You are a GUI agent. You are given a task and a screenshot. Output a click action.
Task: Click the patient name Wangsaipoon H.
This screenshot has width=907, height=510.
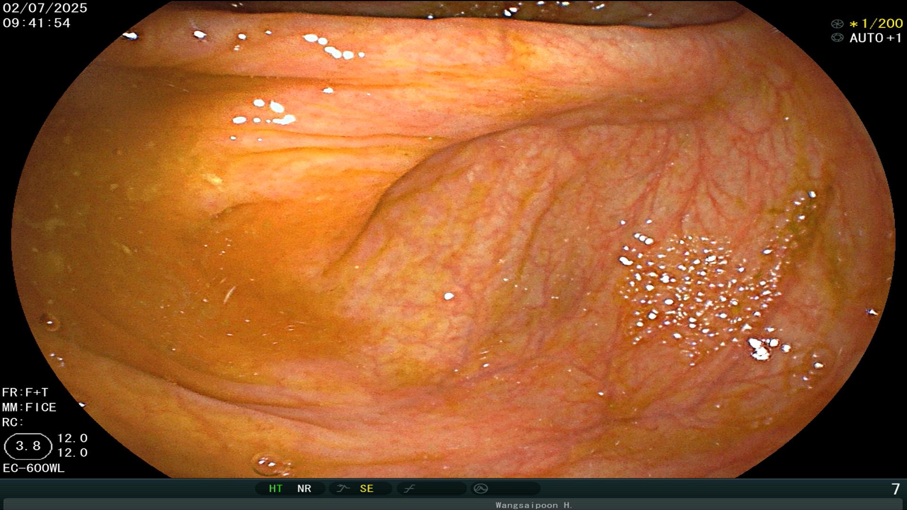point(534,505)
